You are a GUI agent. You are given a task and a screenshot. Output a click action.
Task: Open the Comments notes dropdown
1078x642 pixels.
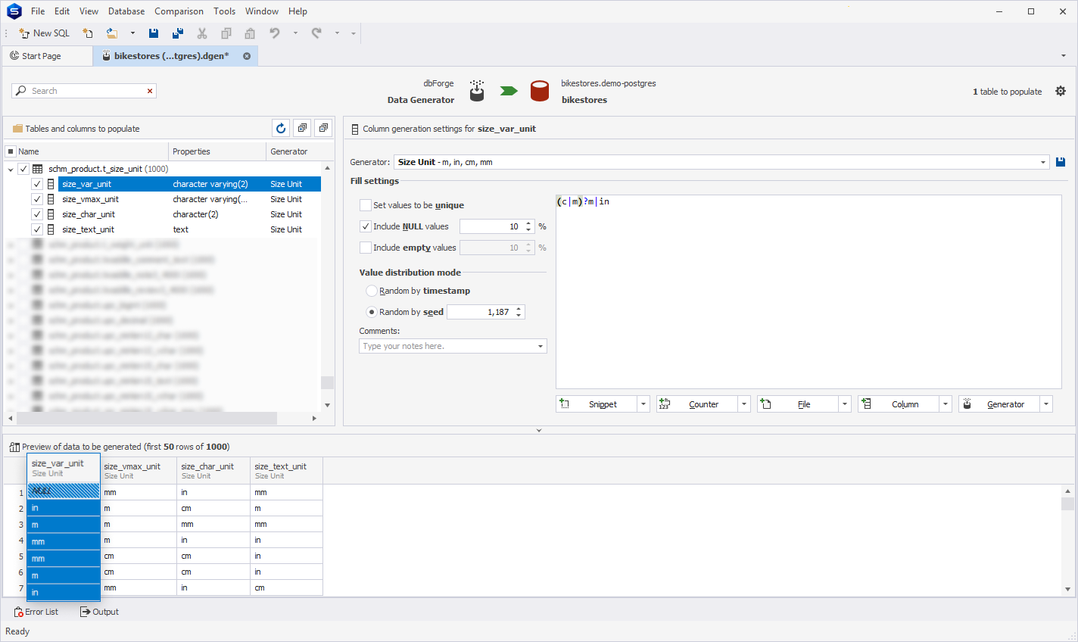(x=541, y=346)
